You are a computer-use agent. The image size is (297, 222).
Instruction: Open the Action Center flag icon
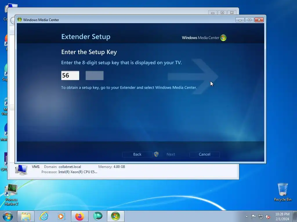253,217
